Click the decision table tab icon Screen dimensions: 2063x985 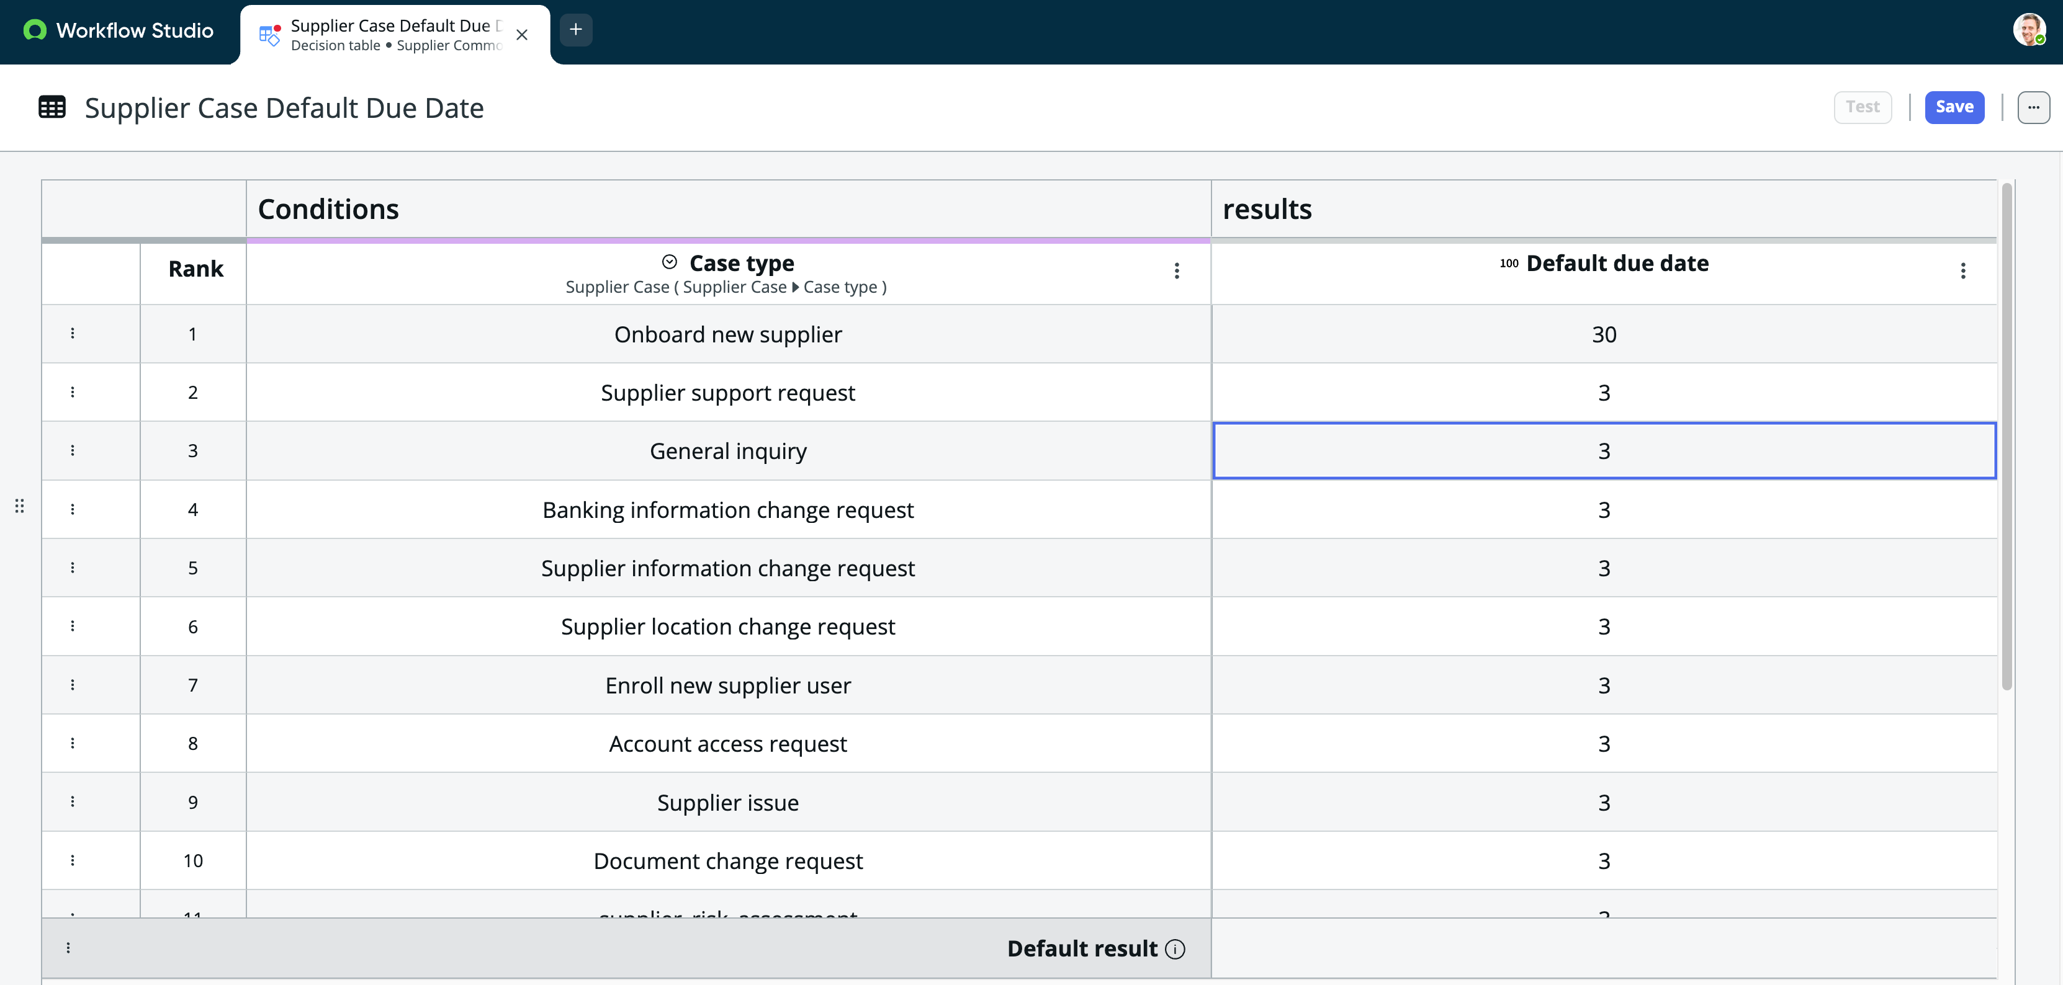coord(270,35)
